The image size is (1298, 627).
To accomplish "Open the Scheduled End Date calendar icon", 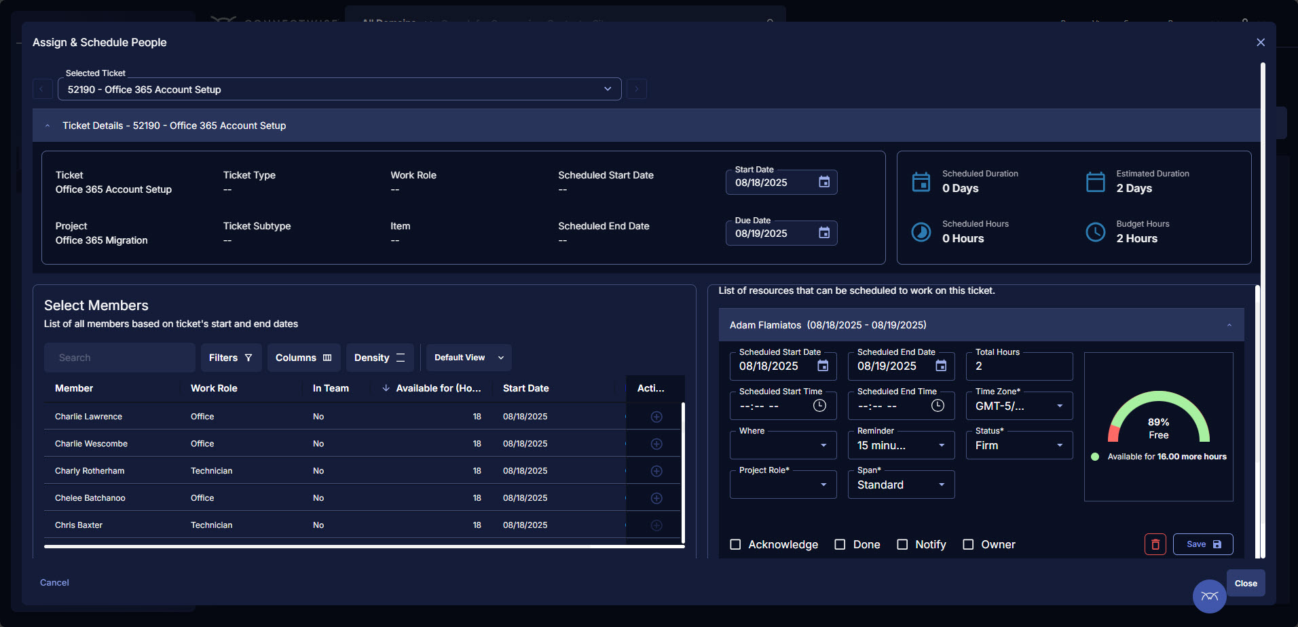I will tap(941, 366).
